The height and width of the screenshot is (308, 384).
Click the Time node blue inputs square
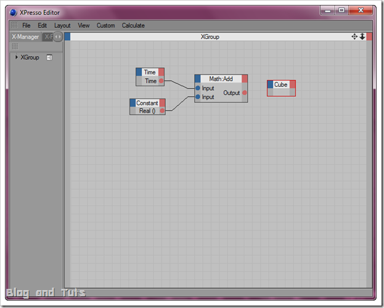pos(139,72)
